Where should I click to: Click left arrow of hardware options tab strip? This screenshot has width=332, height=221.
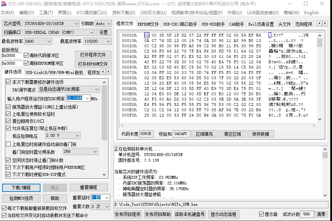click(x=103, y=72)
